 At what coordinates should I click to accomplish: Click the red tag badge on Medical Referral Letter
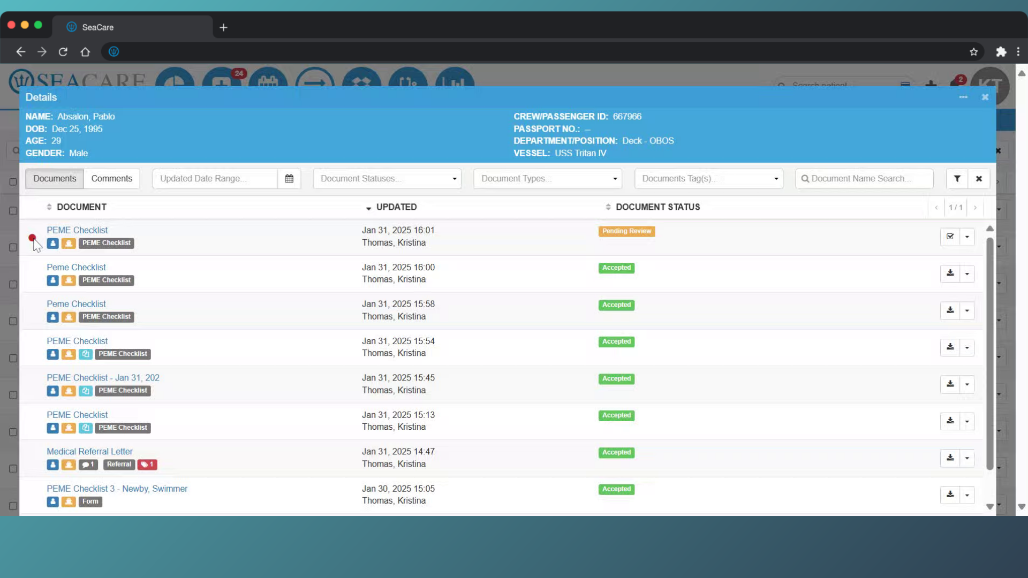pos(147,465)
